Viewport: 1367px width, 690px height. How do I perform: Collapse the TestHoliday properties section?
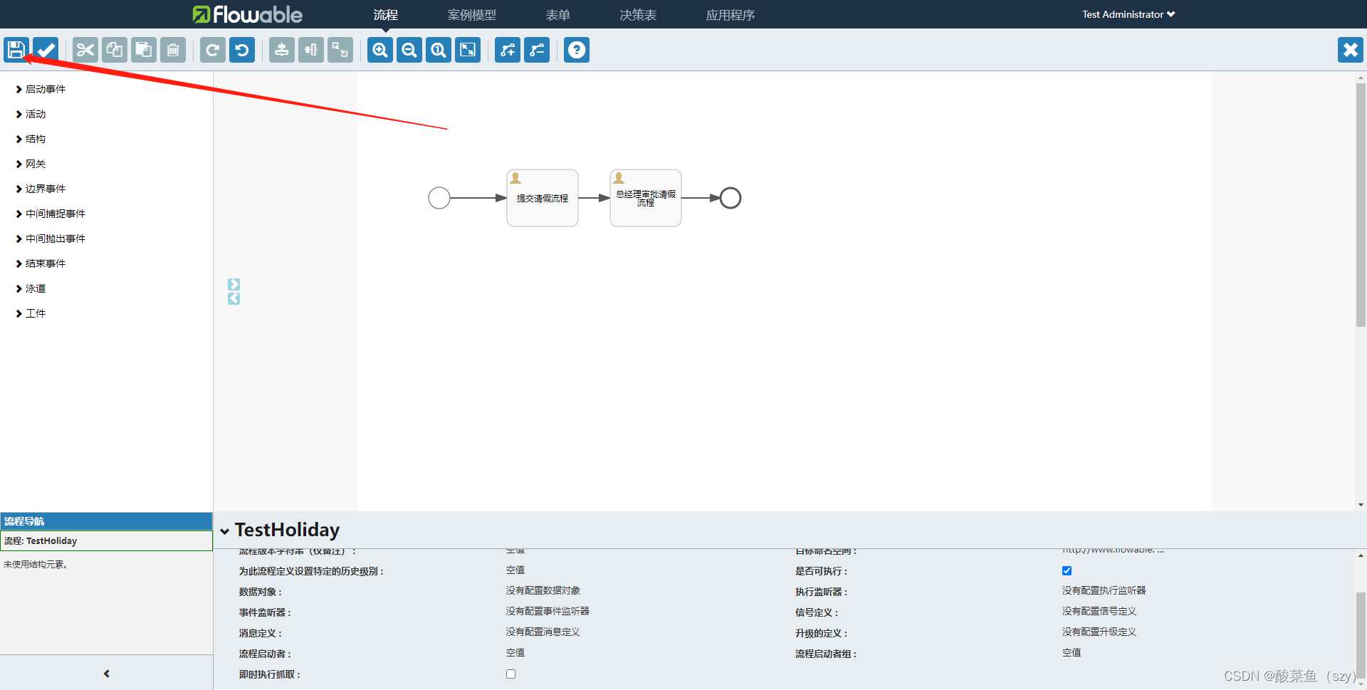225,530
